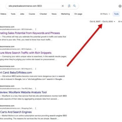
Task: Open three-dot menu for SEO-Capture result
Action: (x=35, y=49)
